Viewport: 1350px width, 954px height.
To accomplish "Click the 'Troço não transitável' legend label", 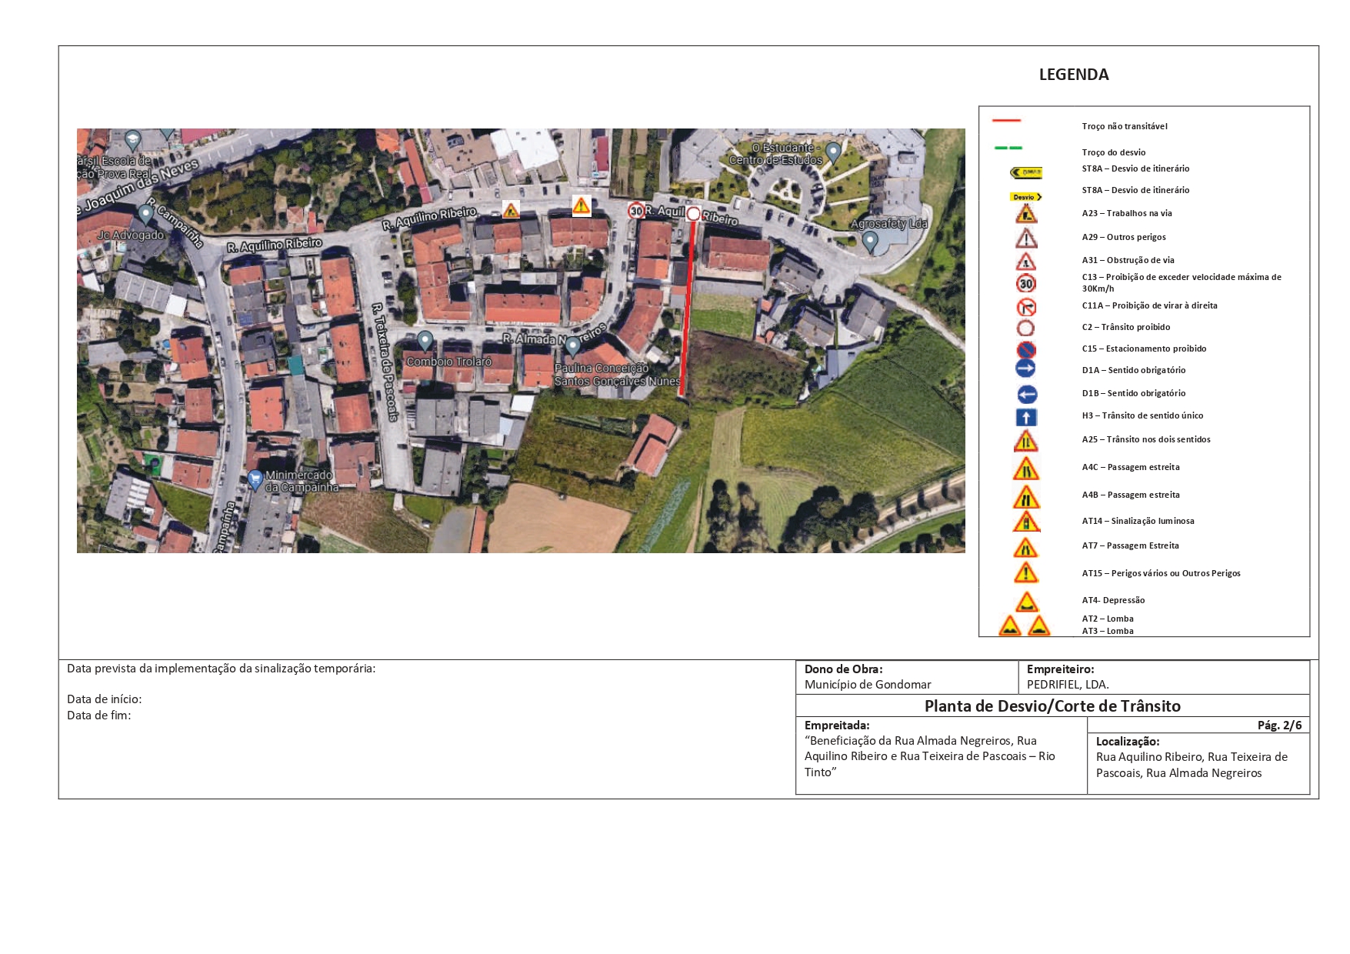I will tap(1125, 126).
